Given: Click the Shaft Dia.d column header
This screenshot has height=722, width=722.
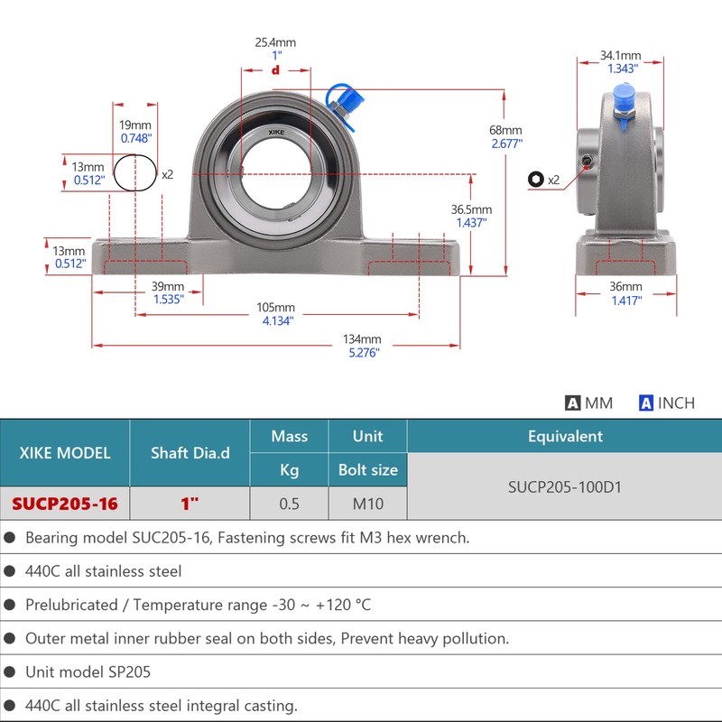Looking at the screenshot, I should (x=190, y=453).
